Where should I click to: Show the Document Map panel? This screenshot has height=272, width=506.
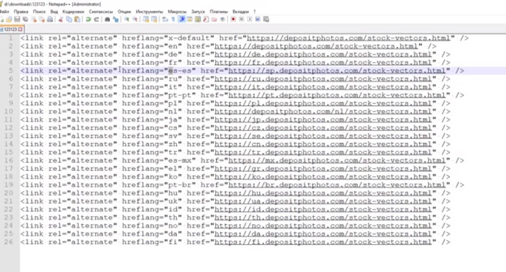click(198, 19)
